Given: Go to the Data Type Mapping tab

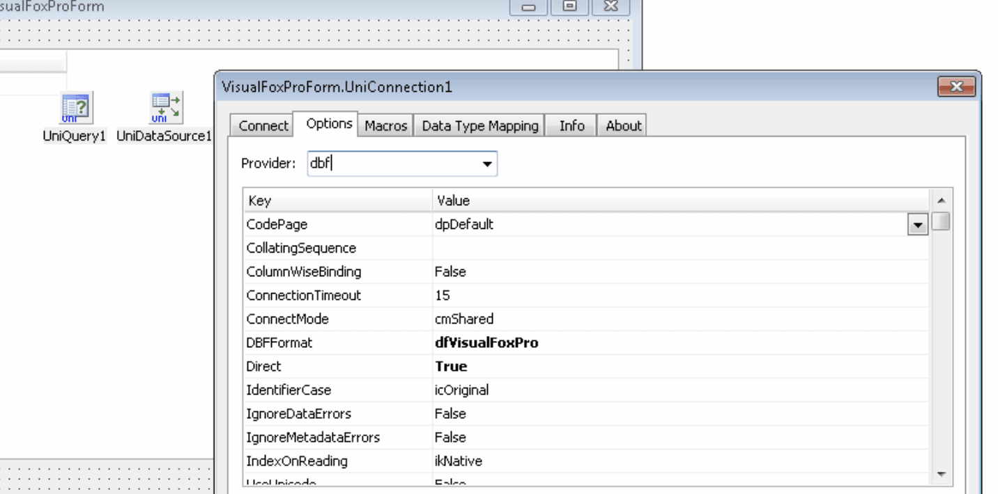Looking at the screenshot, I should (x=479, y=126).
